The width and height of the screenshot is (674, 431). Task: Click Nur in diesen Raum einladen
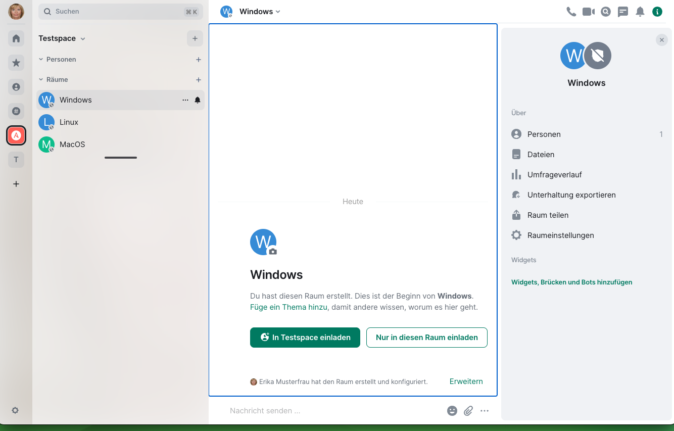click(x=427, y=338)
